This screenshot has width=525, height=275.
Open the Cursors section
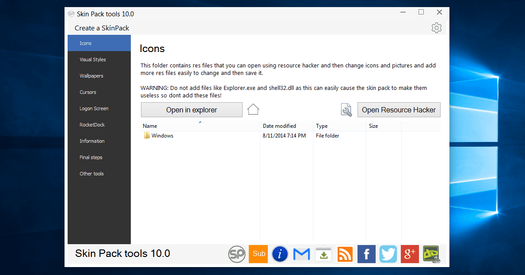tap(99, 92)
